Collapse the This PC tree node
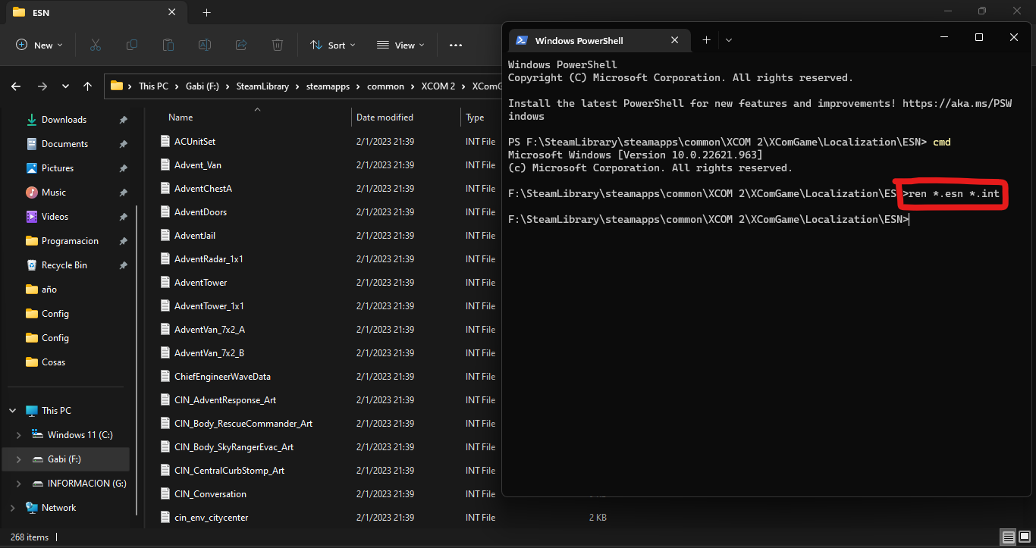Viewport: 1036px width, 548px height. point(13,411)
